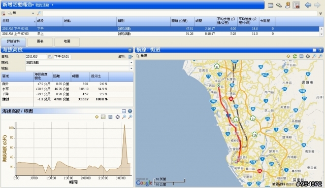Sort by the 卡路里 column header
The height and width of the screenshot is (188, 325).
tap(267, 21)
